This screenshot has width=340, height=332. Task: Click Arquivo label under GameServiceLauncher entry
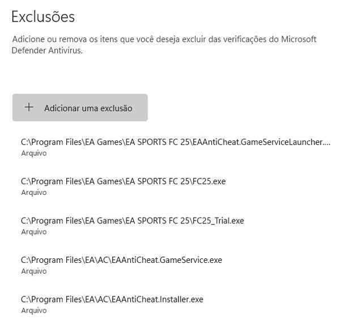point(34,154)
